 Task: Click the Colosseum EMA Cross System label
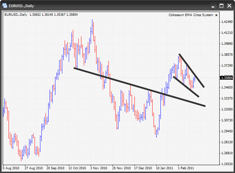pyautogui.click(x=191, y=15)
